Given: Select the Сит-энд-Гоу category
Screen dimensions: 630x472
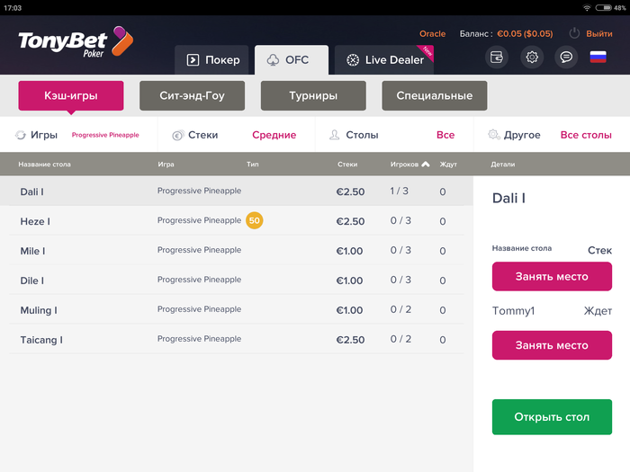Looking at the screenshot, I should (x=192, y=95).
